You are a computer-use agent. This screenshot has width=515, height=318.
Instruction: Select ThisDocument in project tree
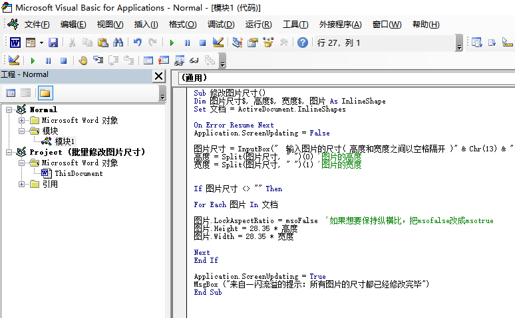point(79,173)
